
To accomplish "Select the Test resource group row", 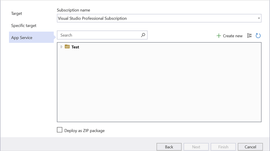I will coord(159,47).
